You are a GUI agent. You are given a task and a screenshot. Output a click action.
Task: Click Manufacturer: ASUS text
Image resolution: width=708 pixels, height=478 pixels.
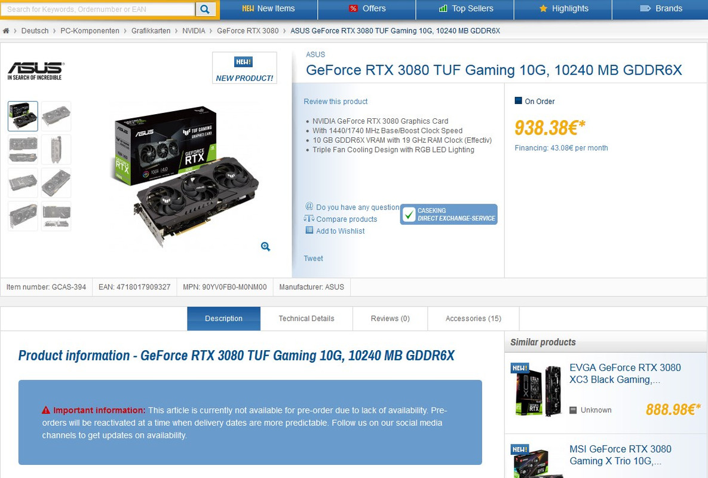[x=311, y=287]
